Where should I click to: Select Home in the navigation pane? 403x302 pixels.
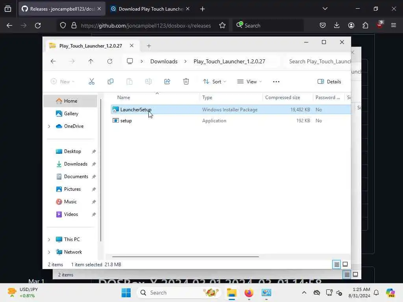tap(70, 101)
